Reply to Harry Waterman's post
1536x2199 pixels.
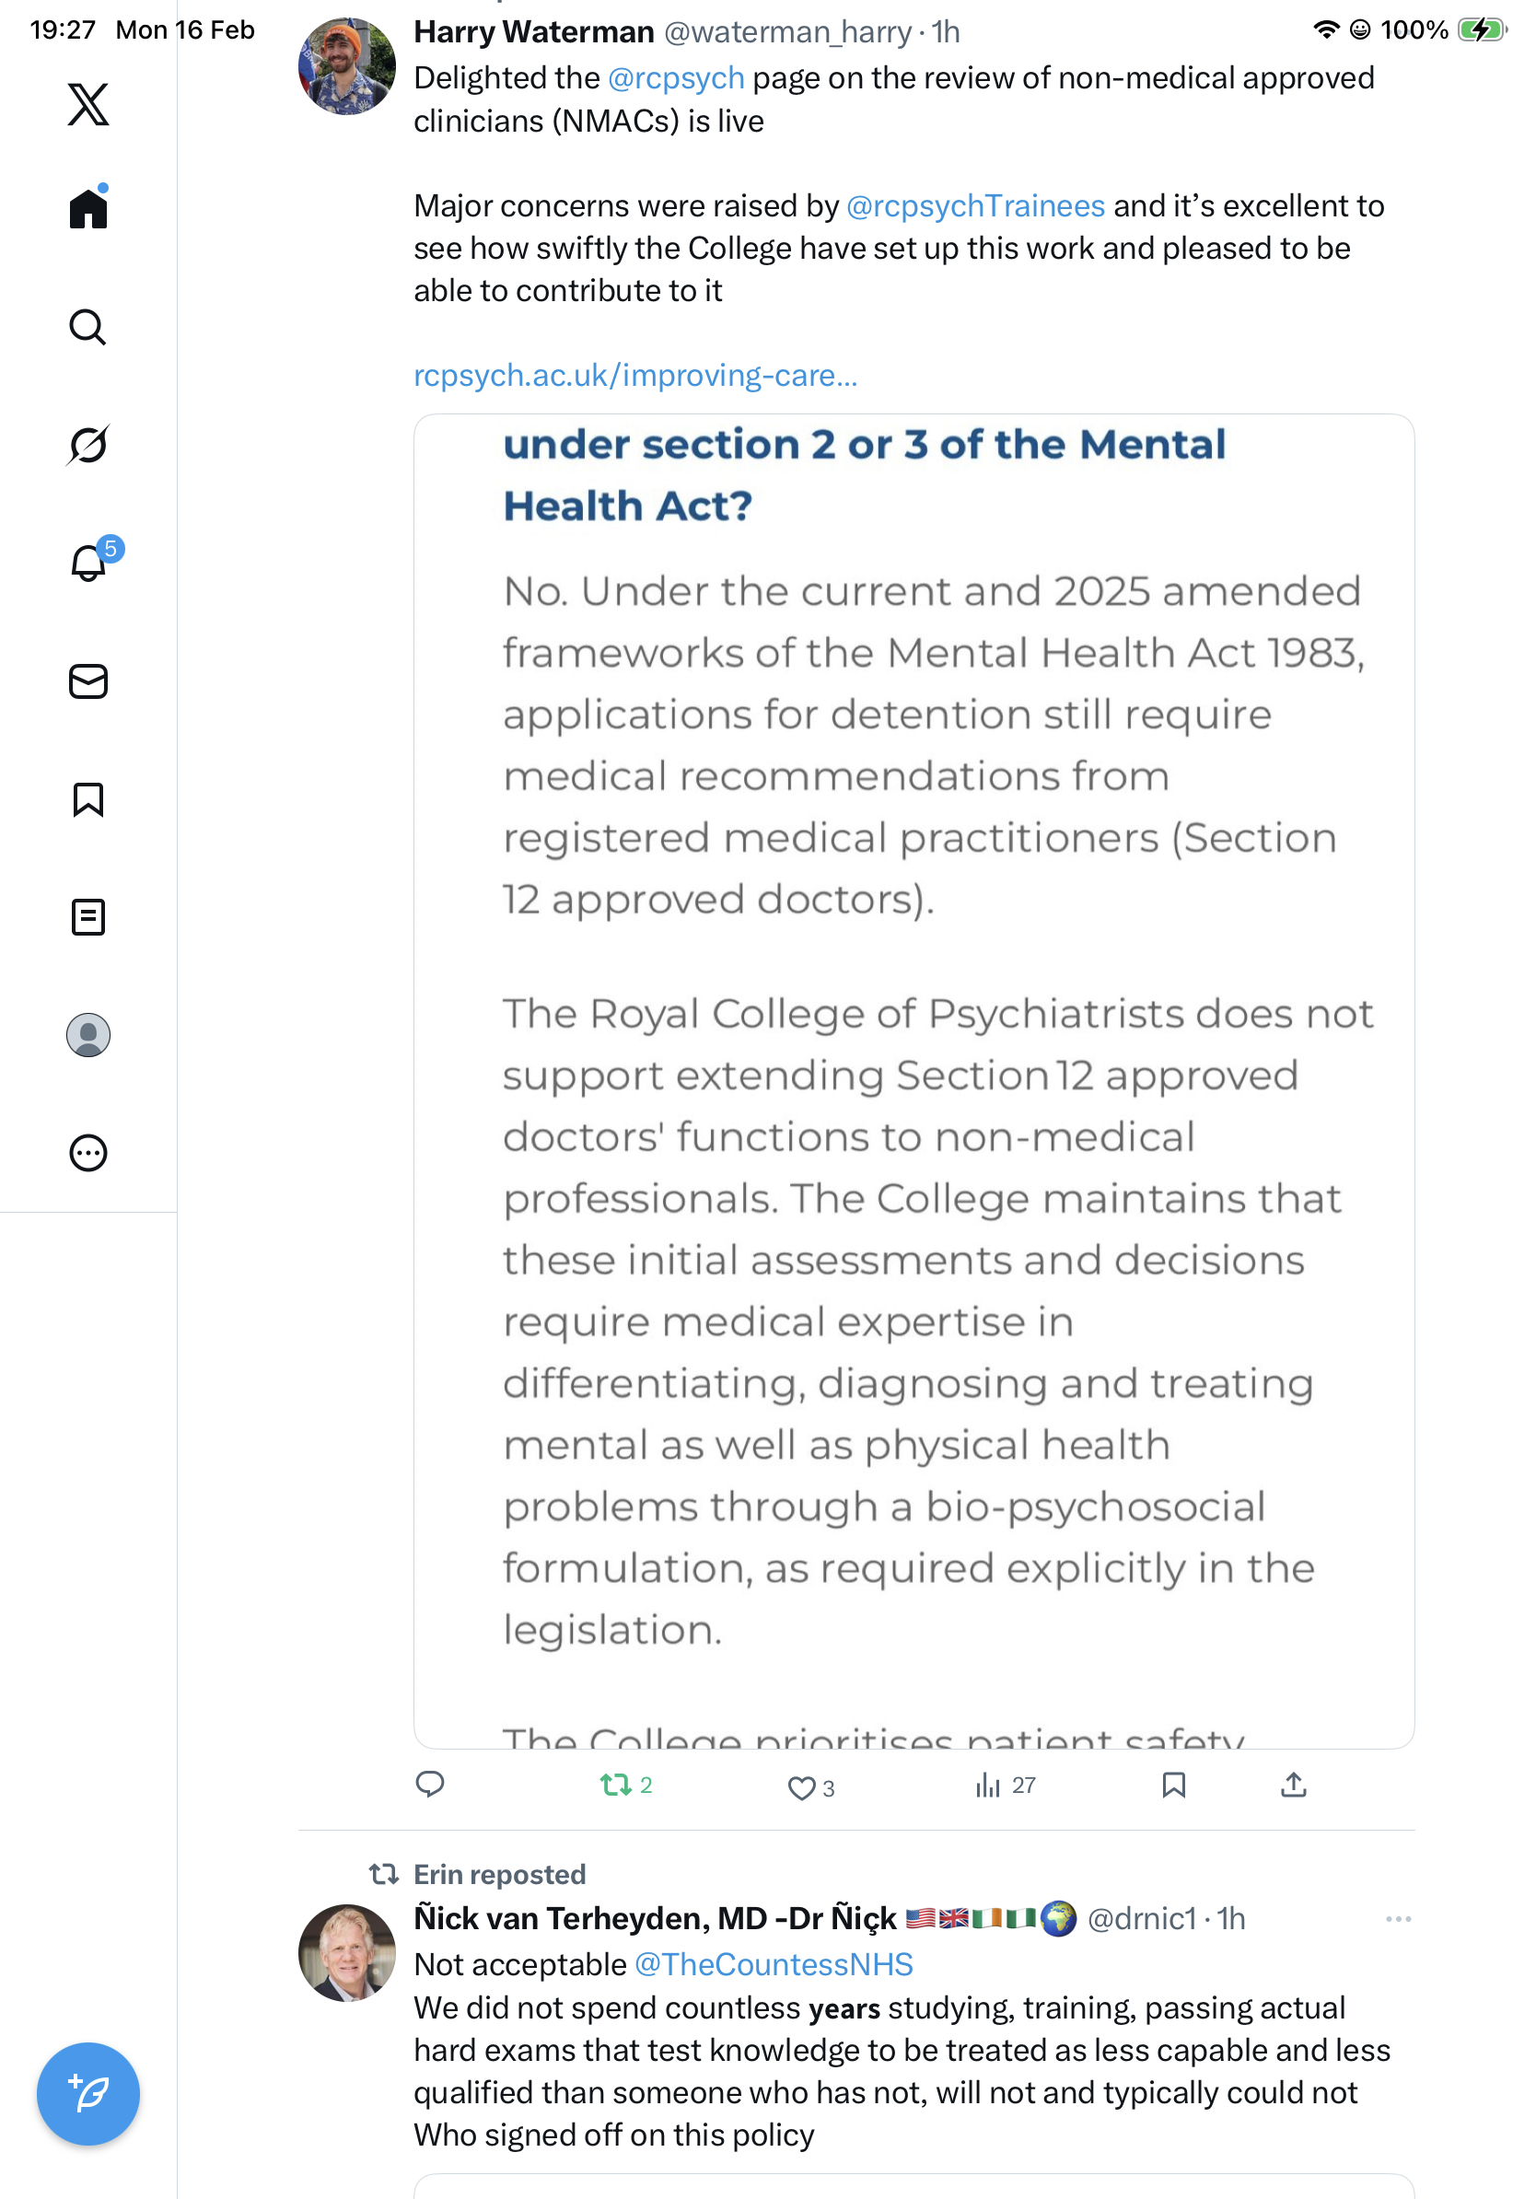(430, 1785)
